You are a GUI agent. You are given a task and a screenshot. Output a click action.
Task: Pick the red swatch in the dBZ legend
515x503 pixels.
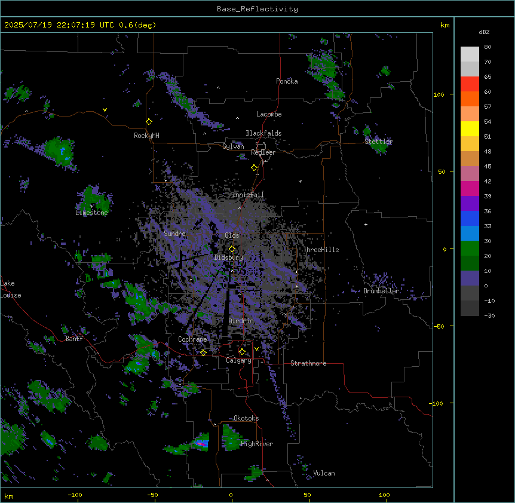pos(470,84)
